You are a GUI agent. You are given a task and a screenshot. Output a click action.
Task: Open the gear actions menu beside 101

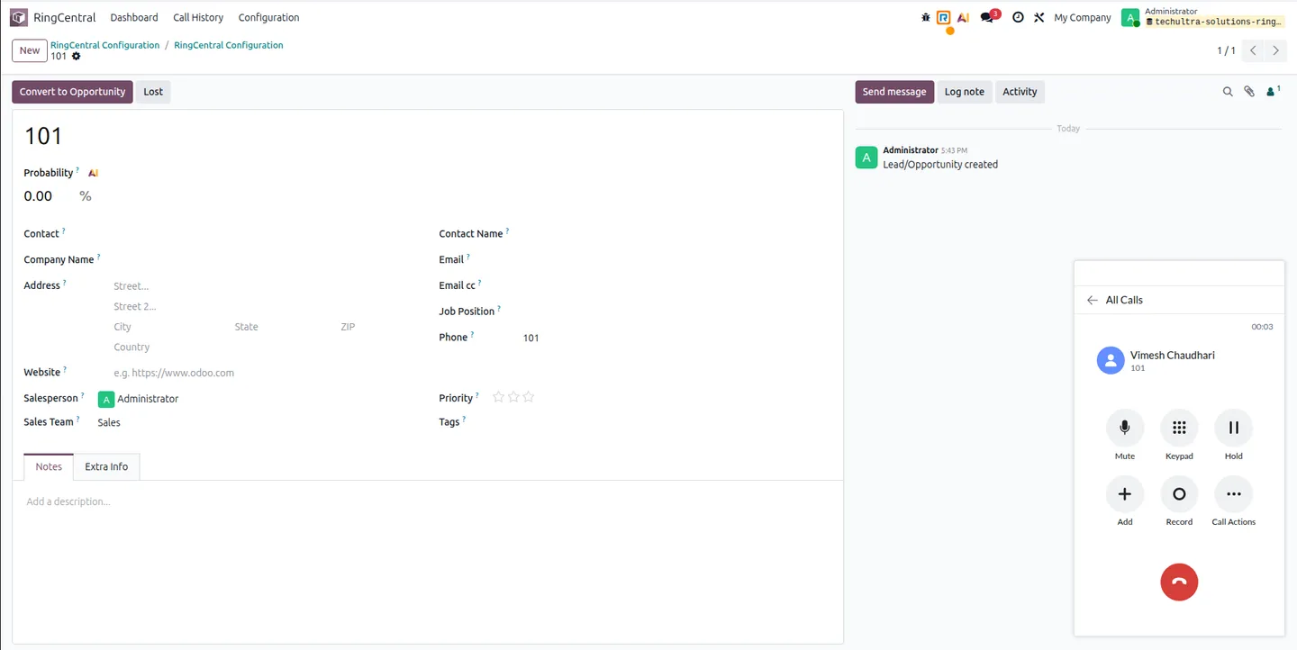coord(77,57)
